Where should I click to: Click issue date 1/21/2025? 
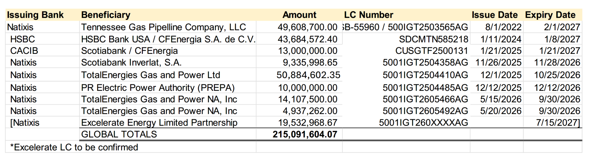click(501, 51)
